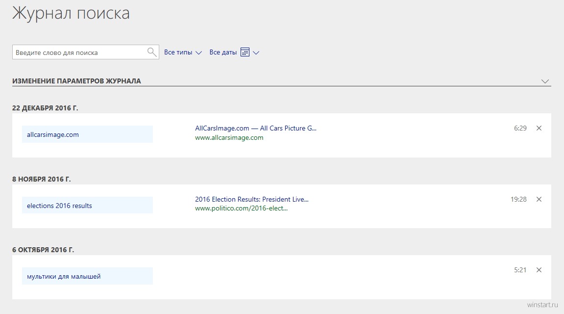The image size is (564, 314).
Task: Open 2016 Election Results: President Live link
Action: [252, 199]
